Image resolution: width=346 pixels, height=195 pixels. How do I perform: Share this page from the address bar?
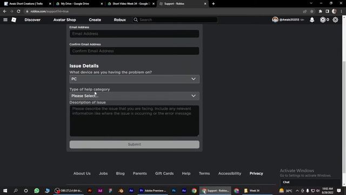(x=305, y=11)
